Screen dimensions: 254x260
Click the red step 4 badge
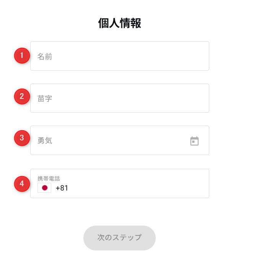(x=22, y=184)
